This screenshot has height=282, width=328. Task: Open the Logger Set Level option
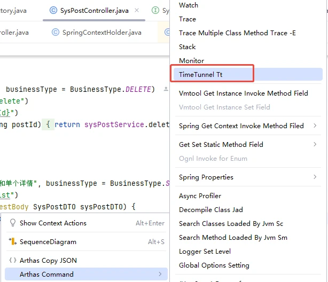[x=205, y=252]
